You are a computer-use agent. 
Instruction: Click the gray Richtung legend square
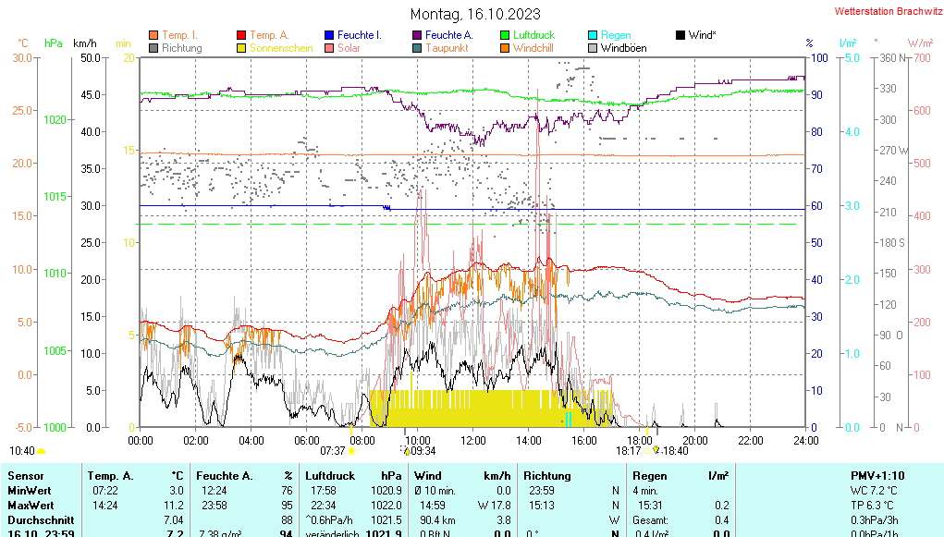(x=153, y=48)
